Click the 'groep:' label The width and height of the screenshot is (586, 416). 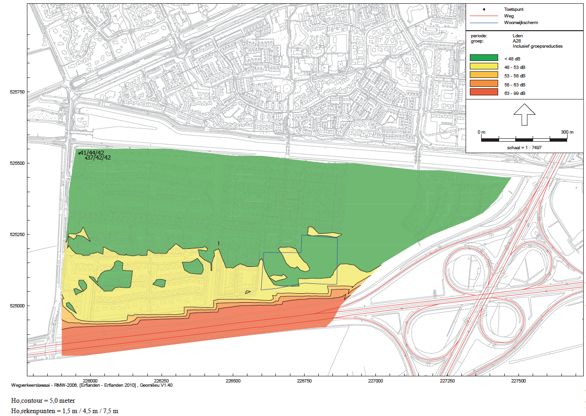477,41
